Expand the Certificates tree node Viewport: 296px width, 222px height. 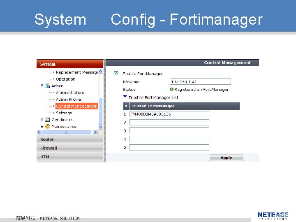42,120
